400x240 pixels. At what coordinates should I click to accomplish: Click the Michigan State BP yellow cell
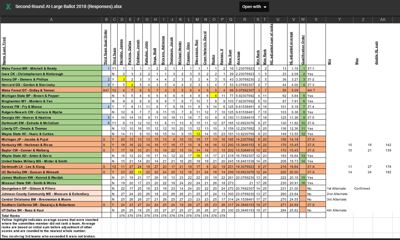point(214,96)
